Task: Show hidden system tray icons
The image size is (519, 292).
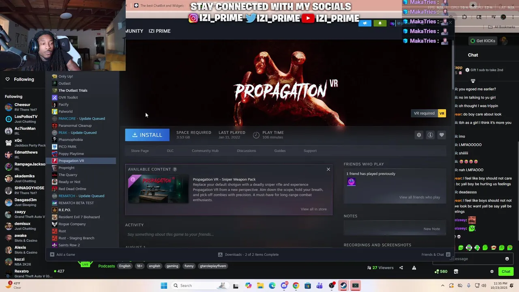Action: 443,286
